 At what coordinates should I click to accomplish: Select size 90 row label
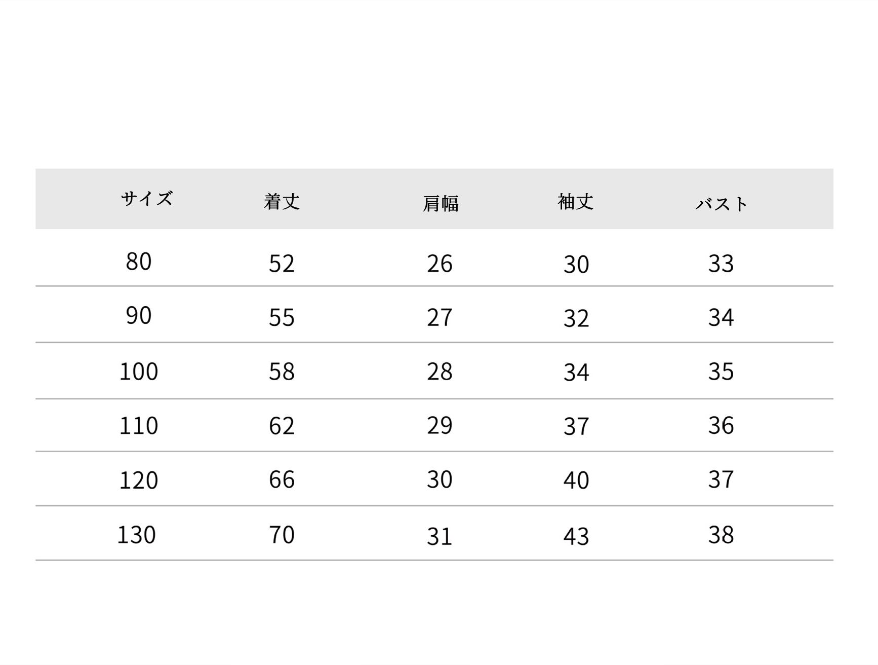(x=138, y=316)
